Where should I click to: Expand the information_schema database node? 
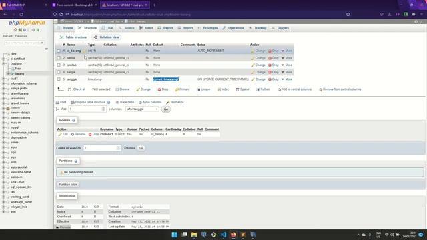4,83
